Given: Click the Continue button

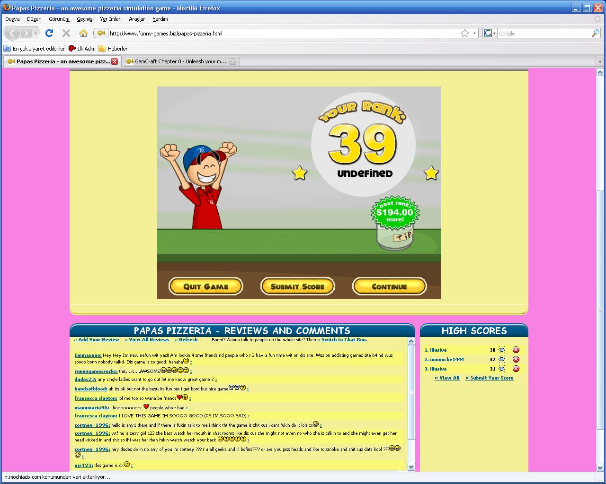Looking at the screenshot, I should pos(389,286).
